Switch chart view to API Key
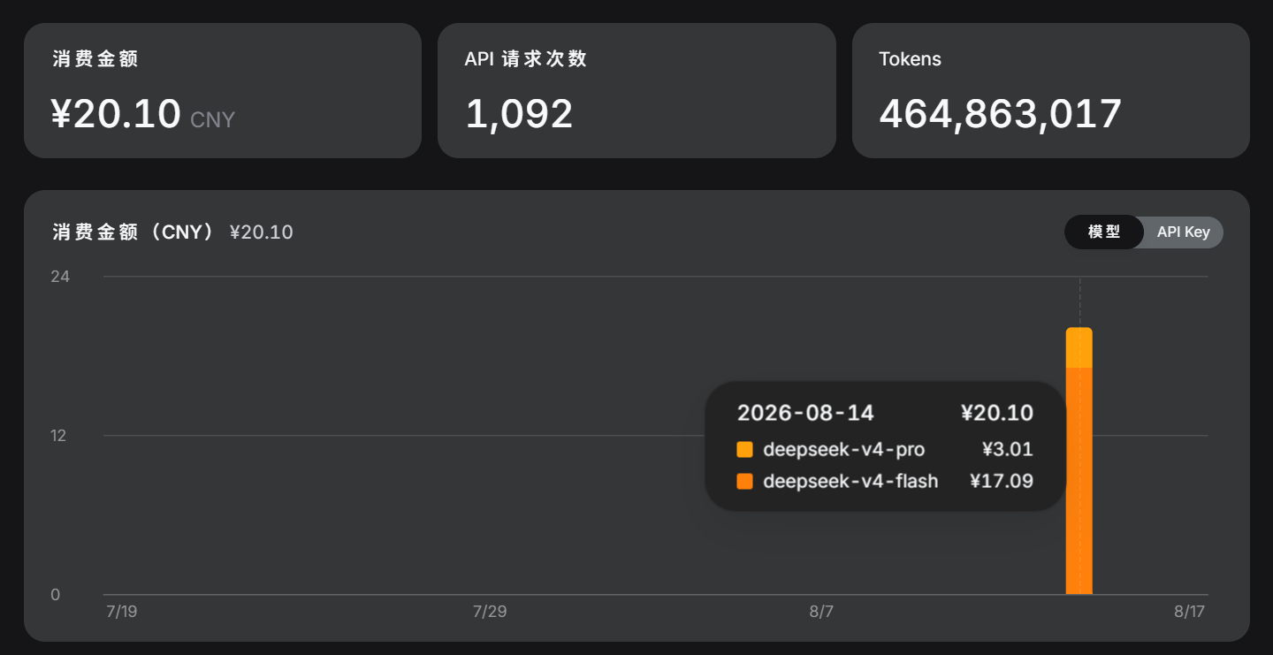The height and width of the screenshot is (655, 1273). (x=1183, y=232)
